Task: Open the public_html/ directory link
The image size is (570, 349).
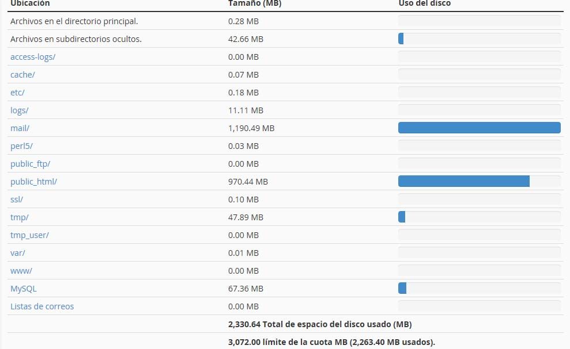Action: (x=33, y=182)
